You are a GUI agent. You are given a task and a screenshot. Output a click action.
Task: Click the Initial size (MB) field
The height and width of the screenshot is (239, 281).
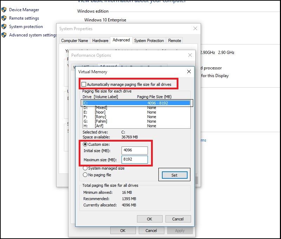click(x=135, y=150)
